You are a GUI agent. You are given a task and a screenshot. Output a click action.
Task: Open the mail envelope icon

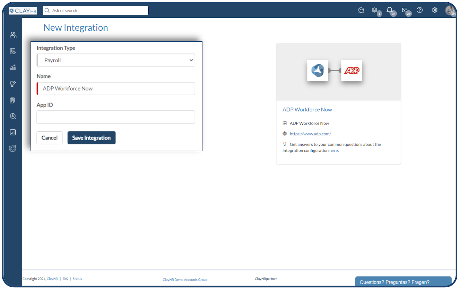point(405,10)
